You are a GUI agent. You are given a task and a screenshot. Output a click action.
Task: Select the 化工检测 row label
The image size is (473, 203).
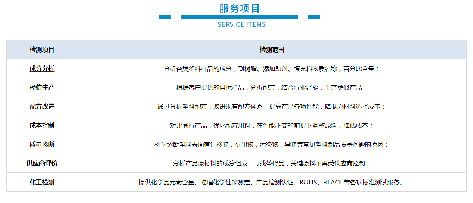[42, 182]
